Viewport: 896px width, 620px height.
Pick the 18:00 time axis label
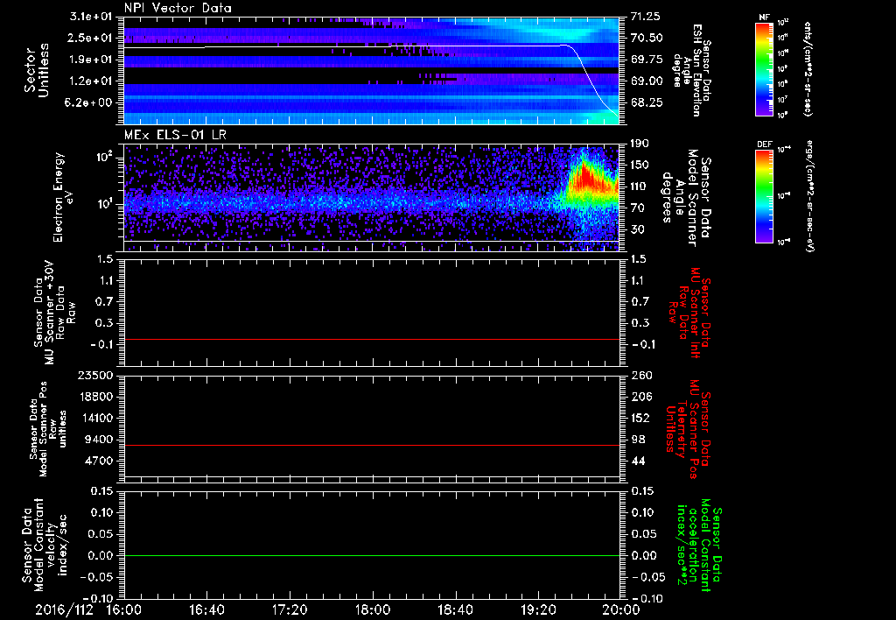[372, 609]
